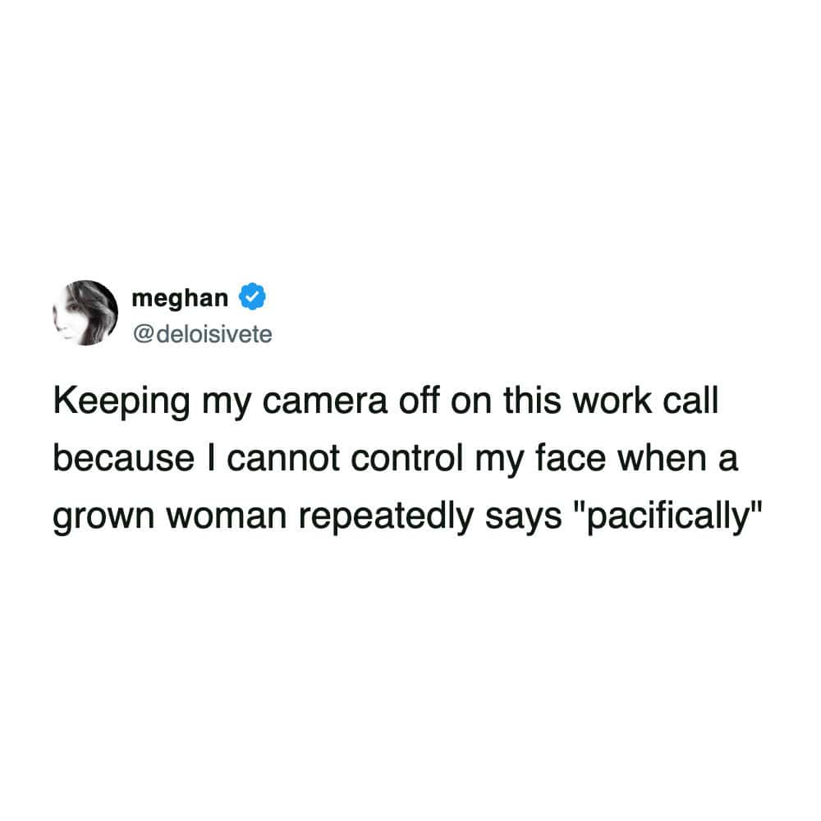Click the word work in first line

(612, 402)
